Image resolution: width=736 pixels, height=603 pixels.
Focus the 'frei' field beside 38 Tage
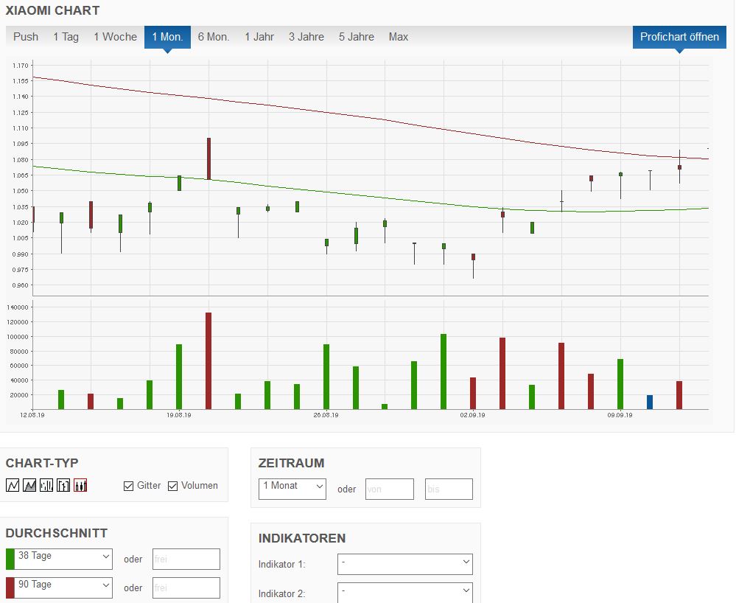pyautogui.click(x=186, y=559)
